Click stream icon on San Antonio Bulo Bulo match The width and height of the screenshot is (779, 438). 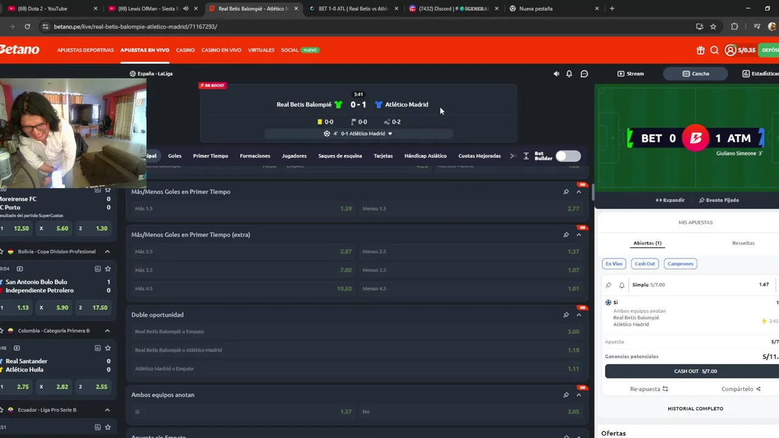[x=19, y=268]
